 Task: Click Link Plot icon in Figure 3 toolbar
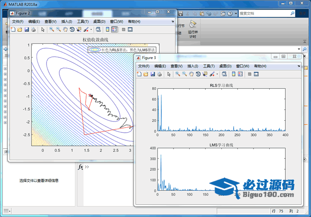tap(224, 74)
